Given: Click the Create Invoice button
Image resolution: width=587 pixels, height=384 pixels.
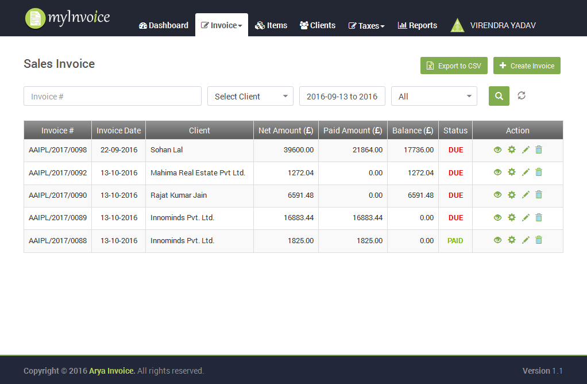Looking at the screenshot, I should (x=527, y=66).
